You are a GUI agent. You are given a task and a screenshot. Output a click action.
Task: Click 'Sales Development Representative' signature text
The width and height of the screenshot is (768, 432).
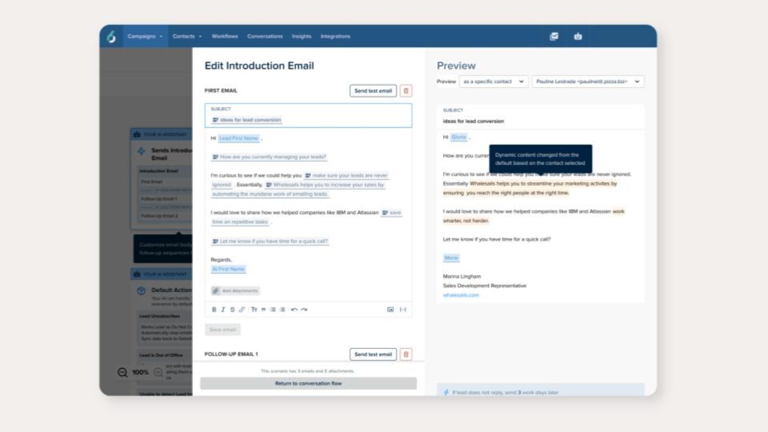(x=485, y=286)
